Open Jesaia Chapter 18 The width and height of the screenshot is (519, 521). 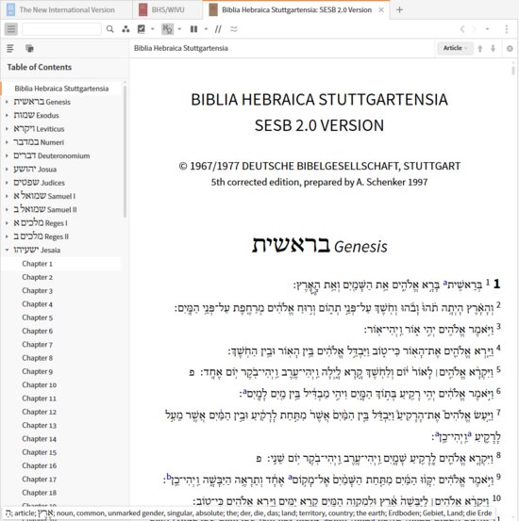click(39, 493)
